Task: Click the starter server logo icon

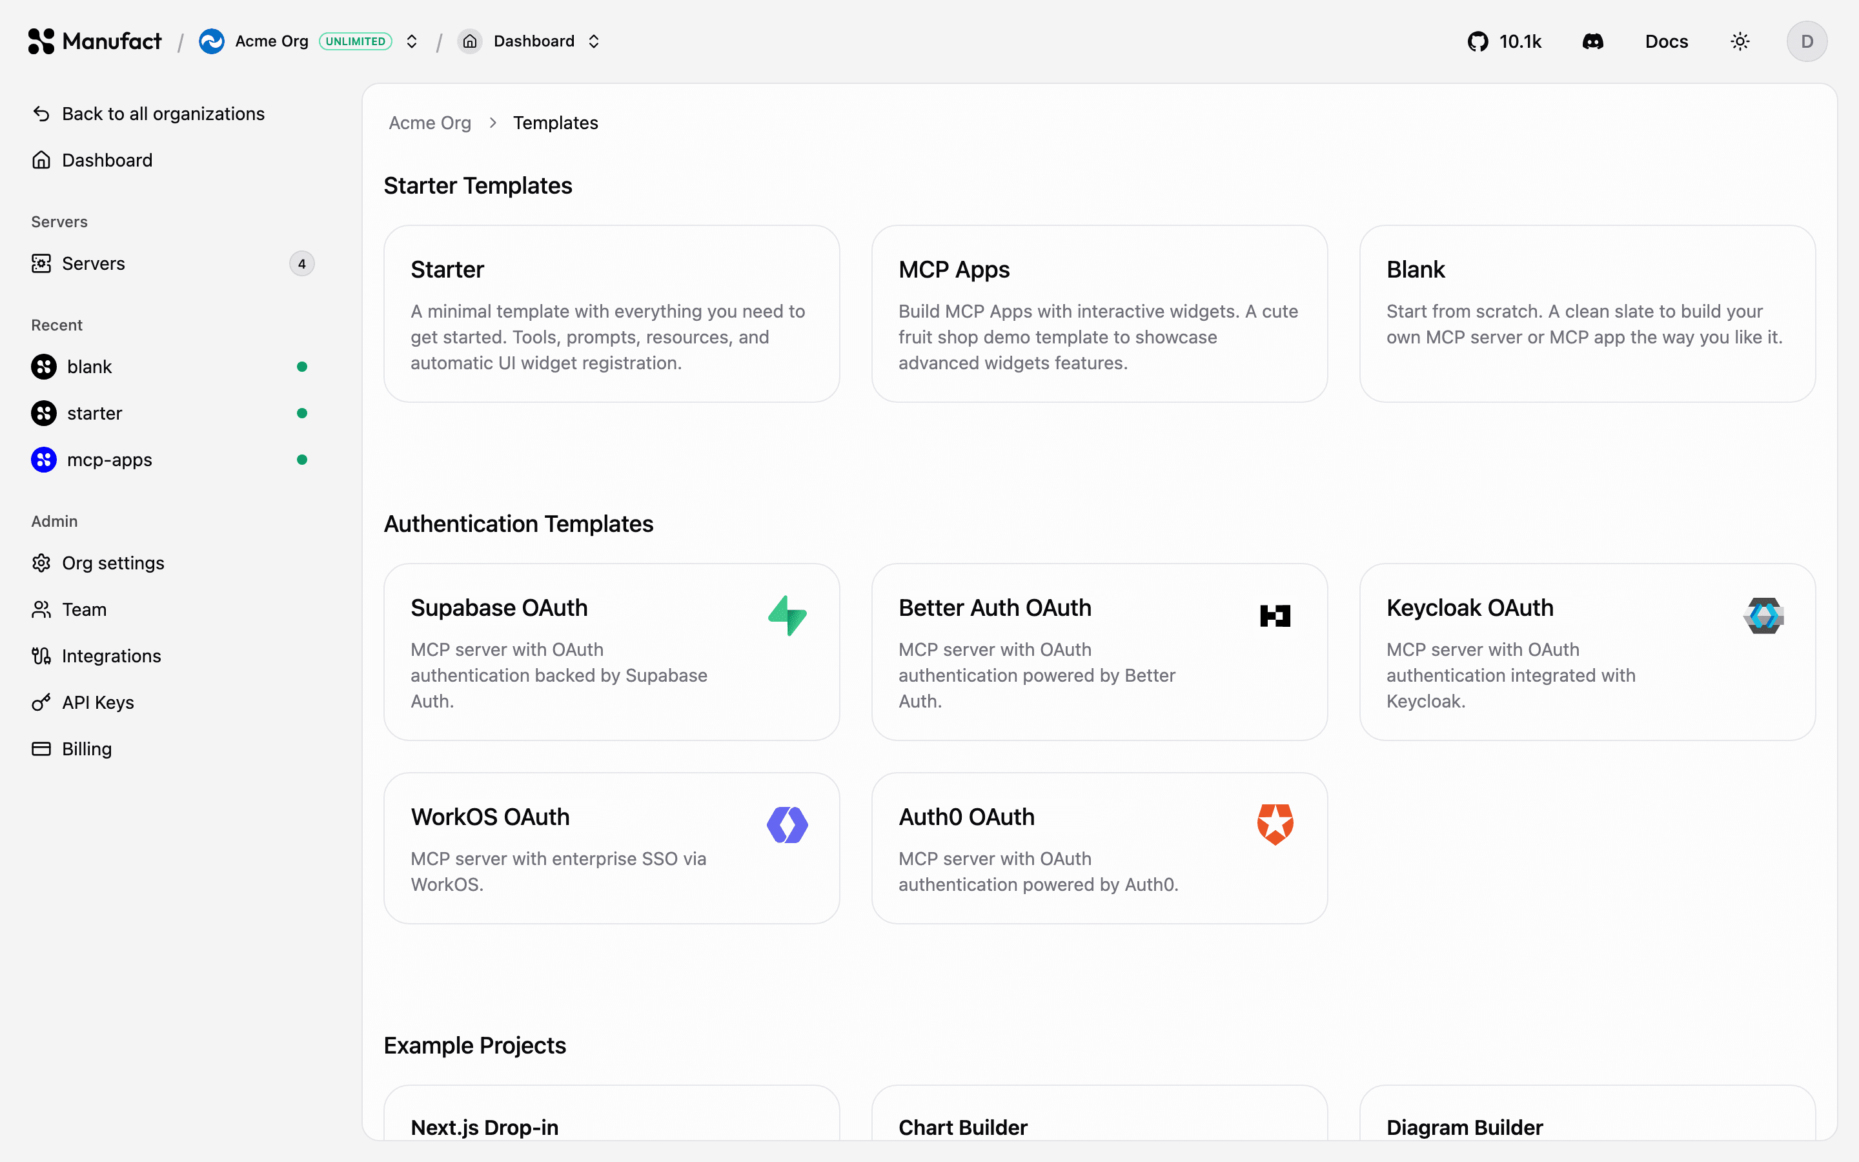Action: coord(44,413)
